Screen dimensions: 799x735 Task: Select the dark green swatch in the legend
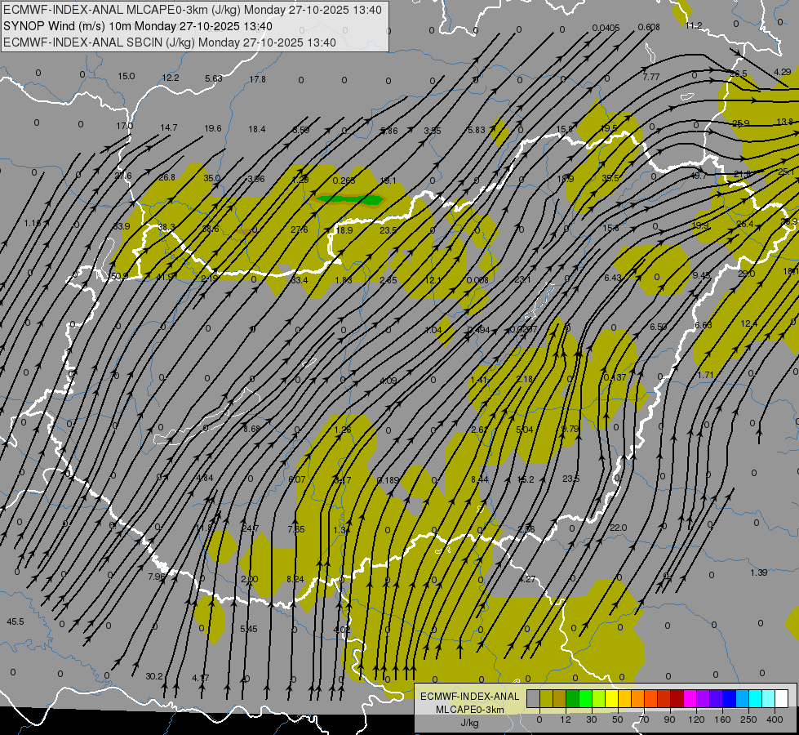(x=573, y=698)
